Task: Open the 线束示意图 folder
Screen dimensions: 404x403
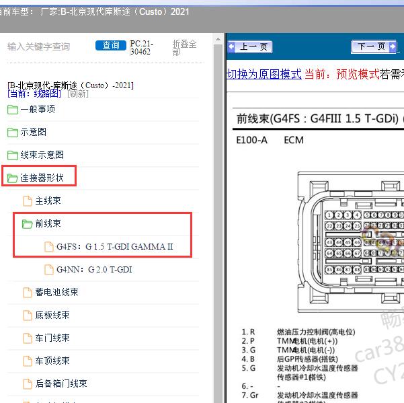Action: pyautogui.click(x=42, y=155)
